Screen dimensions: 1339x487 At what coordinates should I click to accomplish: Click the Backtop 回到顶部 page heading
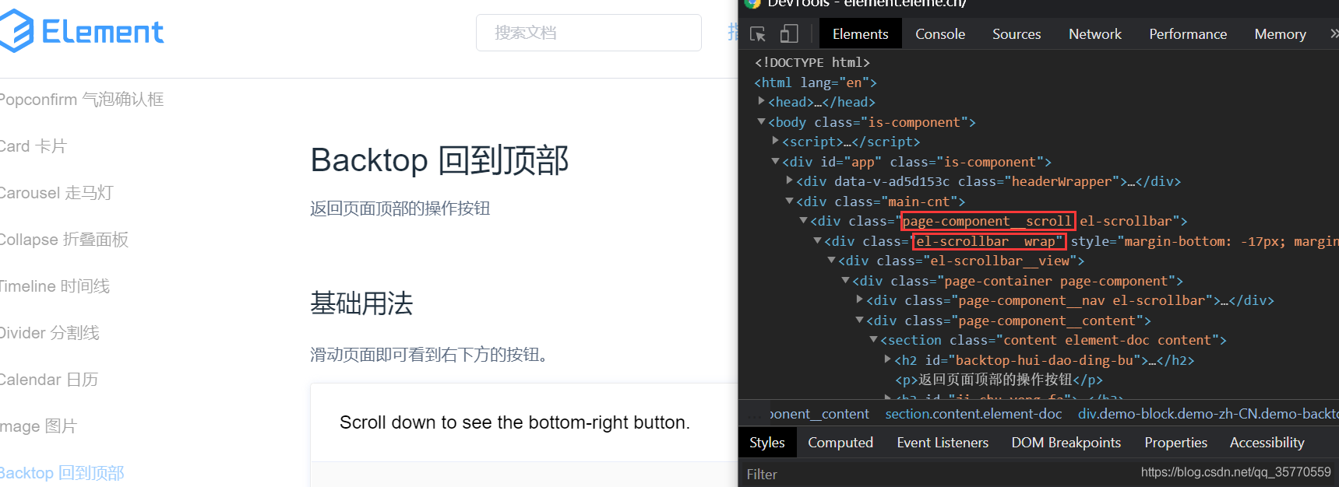click(439, 160)
